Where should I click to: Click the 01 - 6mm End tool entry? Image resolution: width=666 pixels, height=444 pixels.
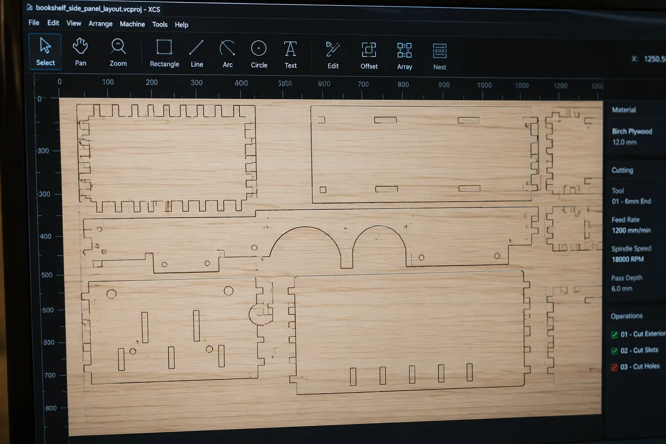(x=631, y=201)
